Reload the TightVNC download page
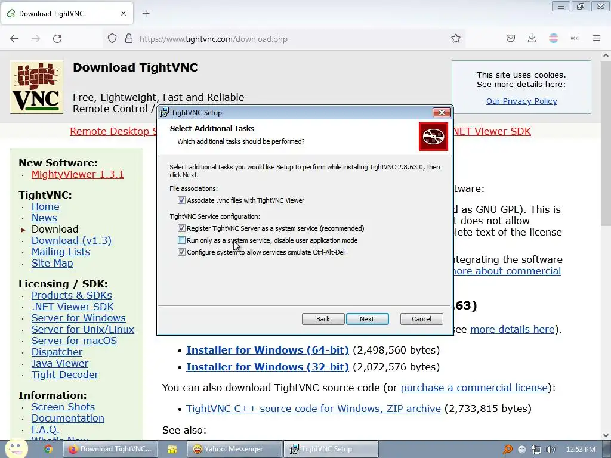Viewport: 611px width, 458px height. [x=57, y=39]
